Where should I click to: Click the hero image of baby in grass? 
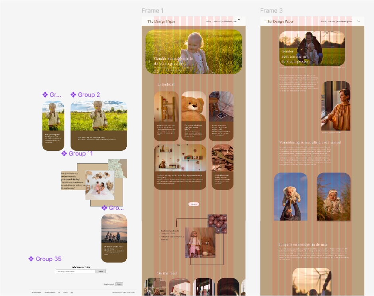pos(194,51)
